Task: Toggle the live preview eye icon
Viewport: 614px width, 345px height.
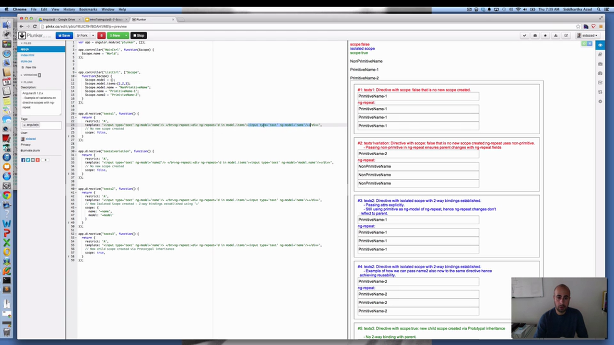Action: [x=600, y=45]
